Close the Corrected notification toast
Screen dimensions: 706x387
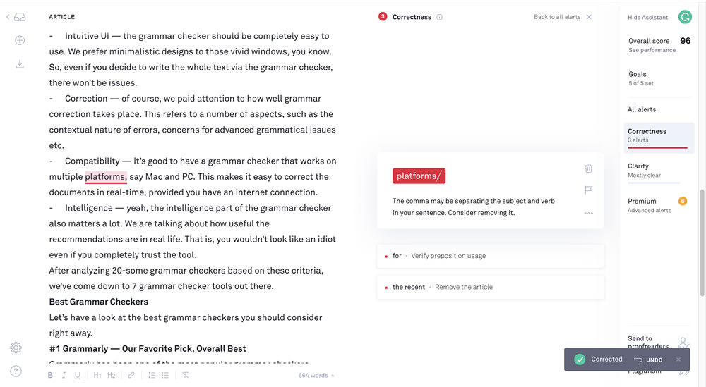pos(678,359)
